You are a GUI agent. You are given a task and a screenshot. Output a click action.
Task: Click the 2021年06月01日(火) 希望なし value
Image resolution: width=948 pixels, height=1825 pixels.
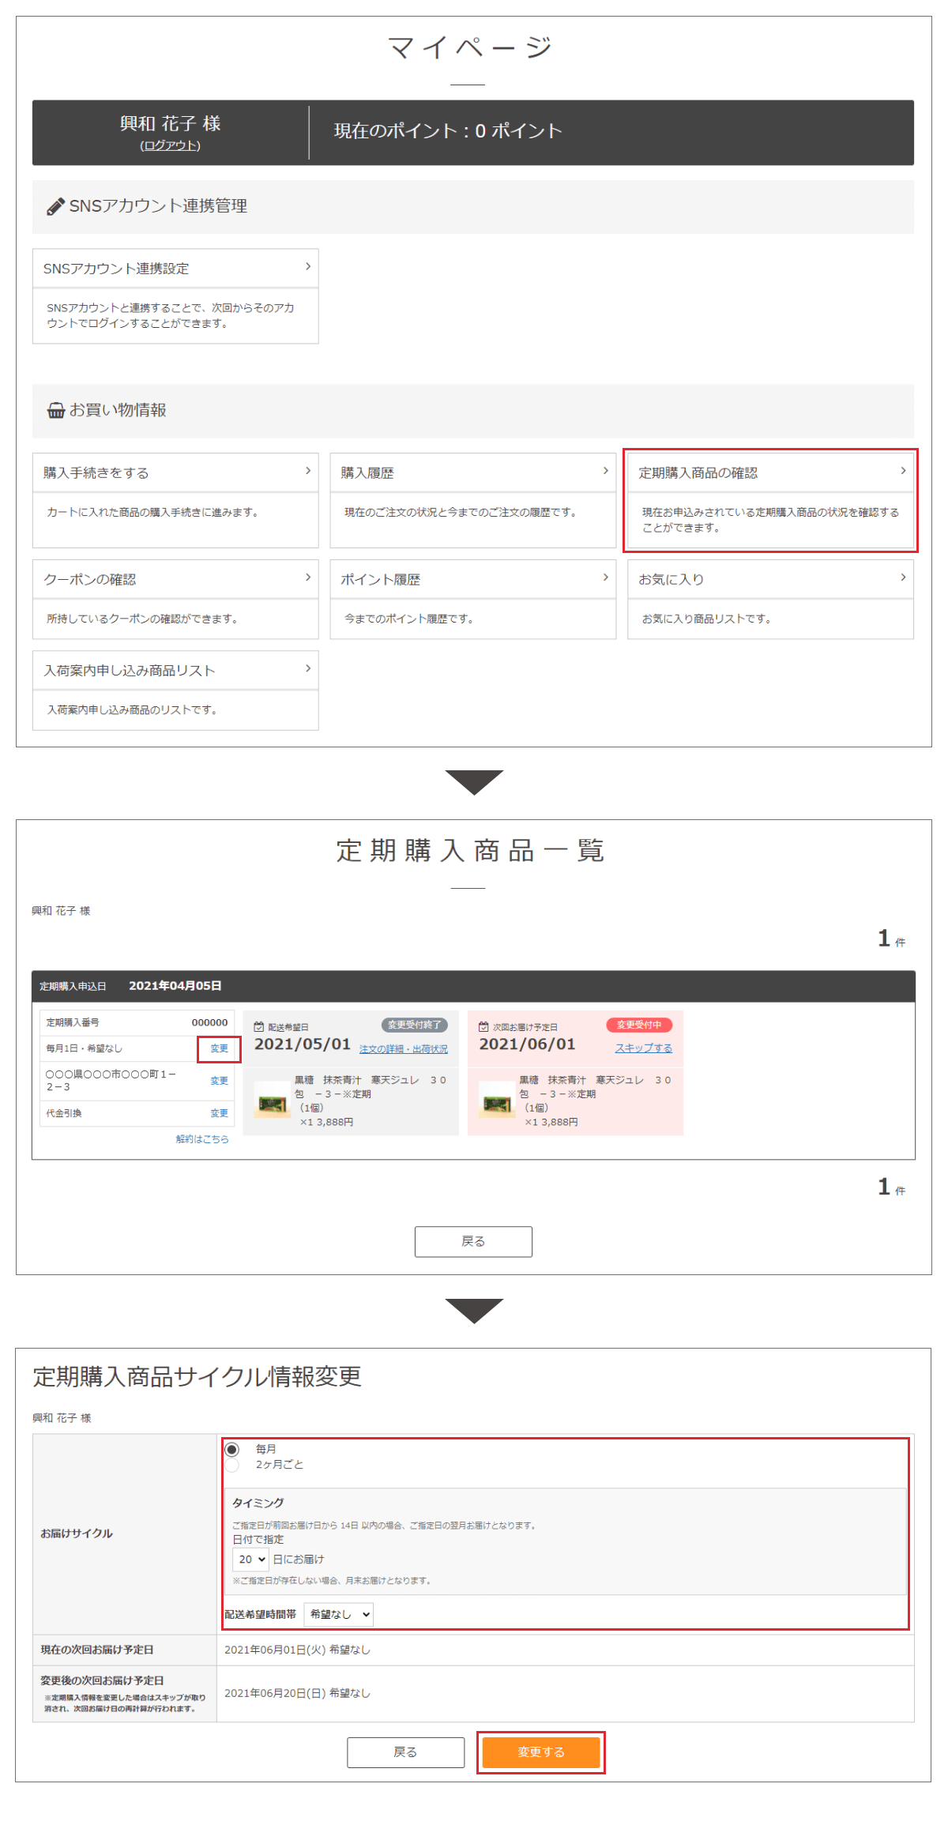(297, 1650)
